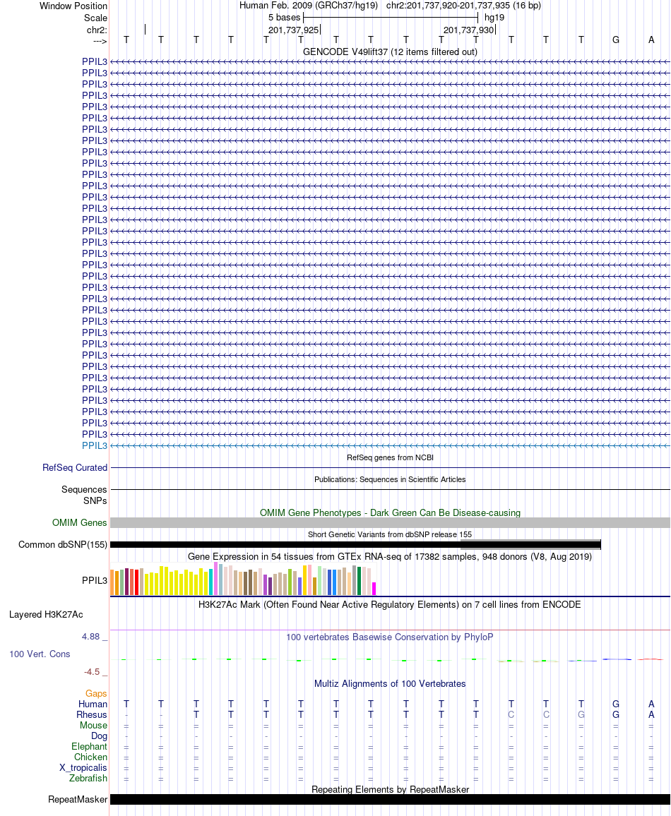Open the H3K27Ac Mark ENCODE track title
The width and height of the screenshot is (671, 816).
[x=390, y=604]
